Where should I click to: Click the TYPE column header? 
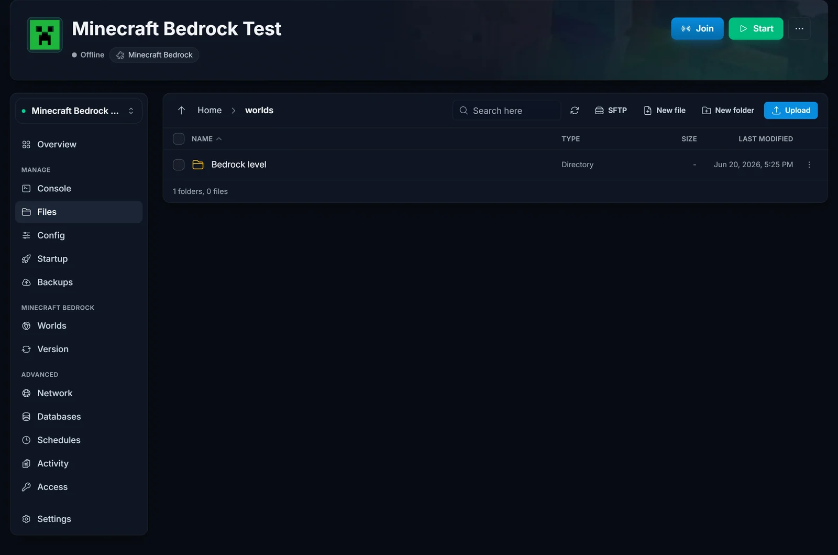[570, 139]
